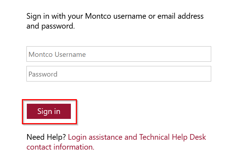Click the sign-in instruction heading text
Image resolution: width=232 pixels, height=157 pixels.
click(115, 21)
